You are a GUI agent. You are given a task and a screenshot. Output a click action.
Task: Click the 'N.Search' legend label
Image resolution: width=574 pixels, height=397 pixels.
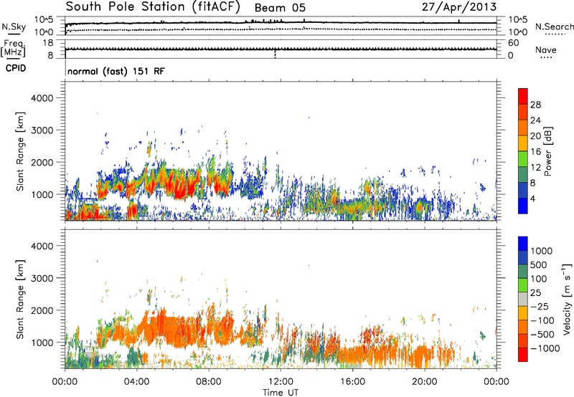554,27
